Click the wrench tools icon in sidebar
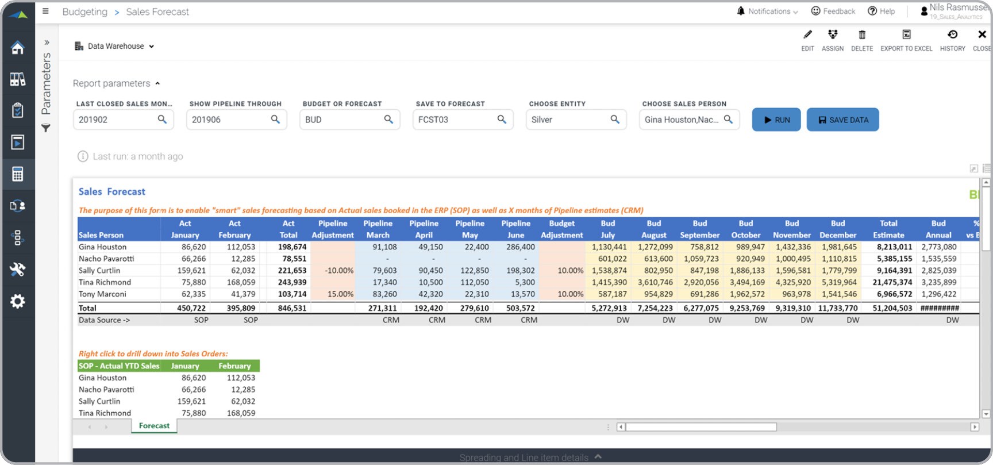This screenshot has width=993, height=465. [x=18, y=269]
